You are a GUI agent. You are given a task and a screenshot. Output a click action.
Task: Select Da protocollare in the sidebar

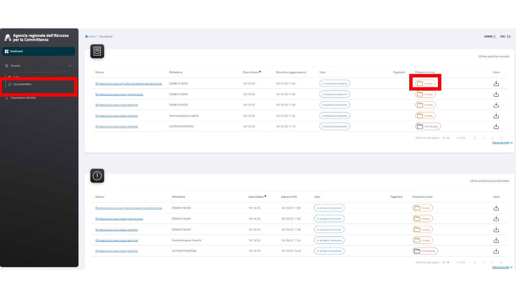click(x=22, y=84)
